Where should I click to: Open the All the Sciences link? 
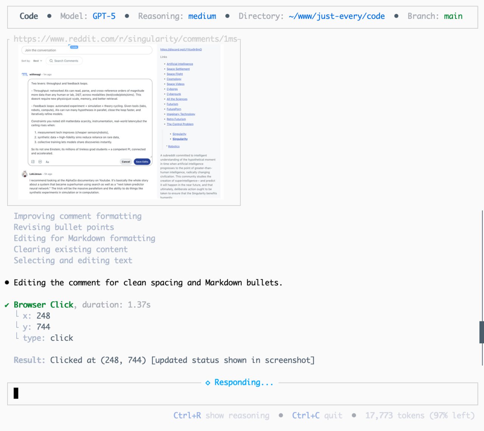pyautogui.click(x=177, y=99)
